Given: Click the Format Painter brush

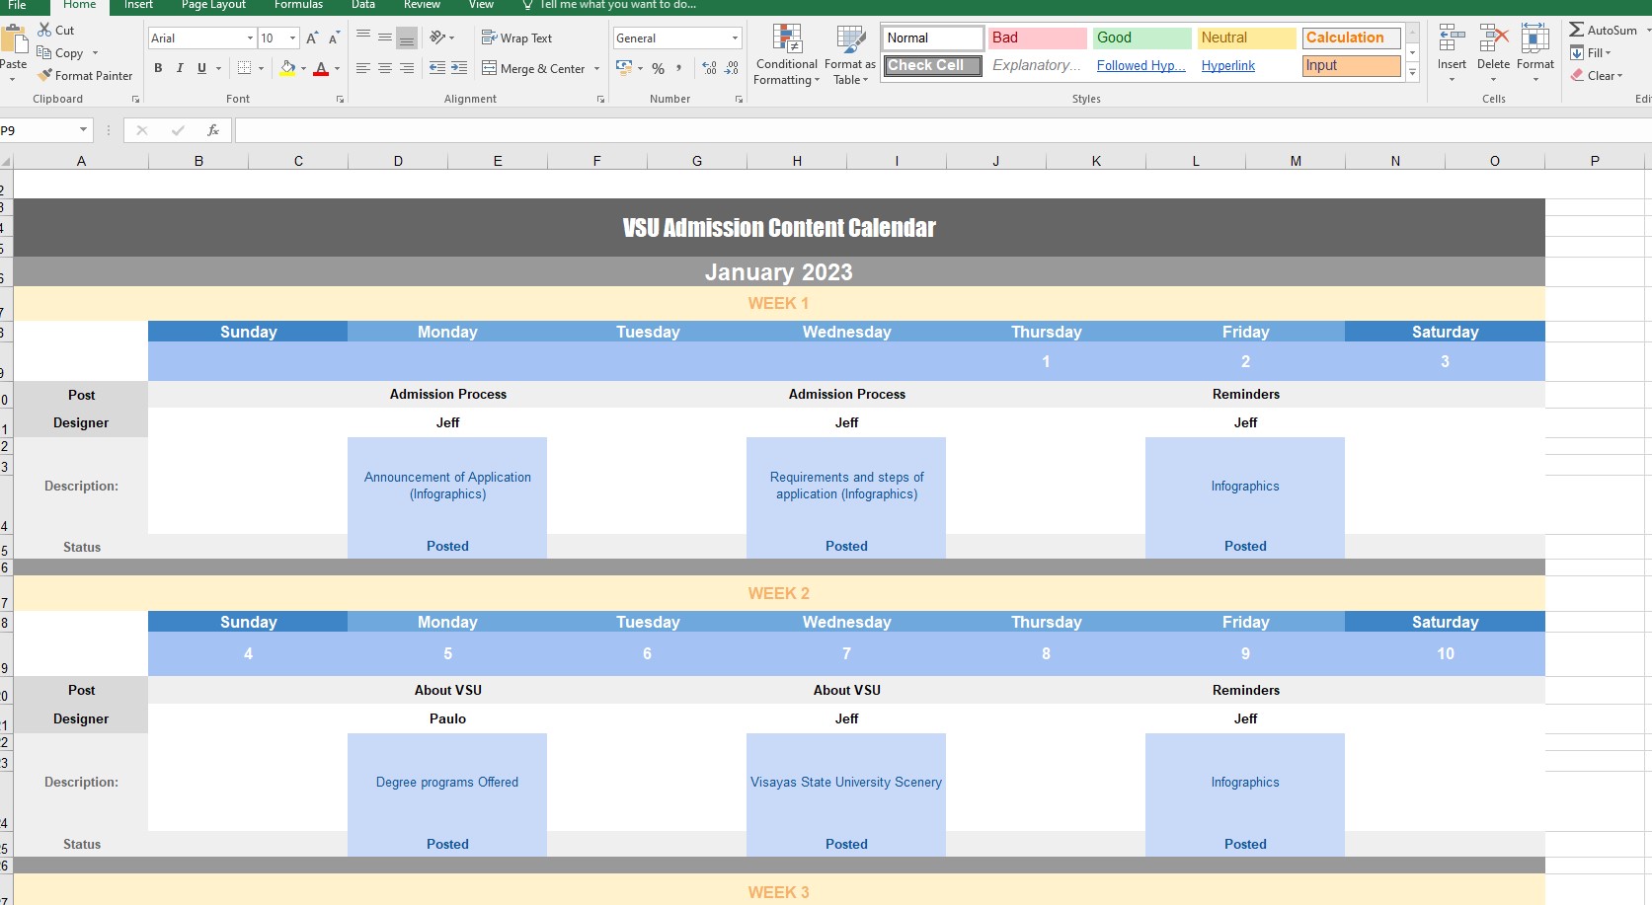Looking at the screenshot, I should tap(45, 75).
